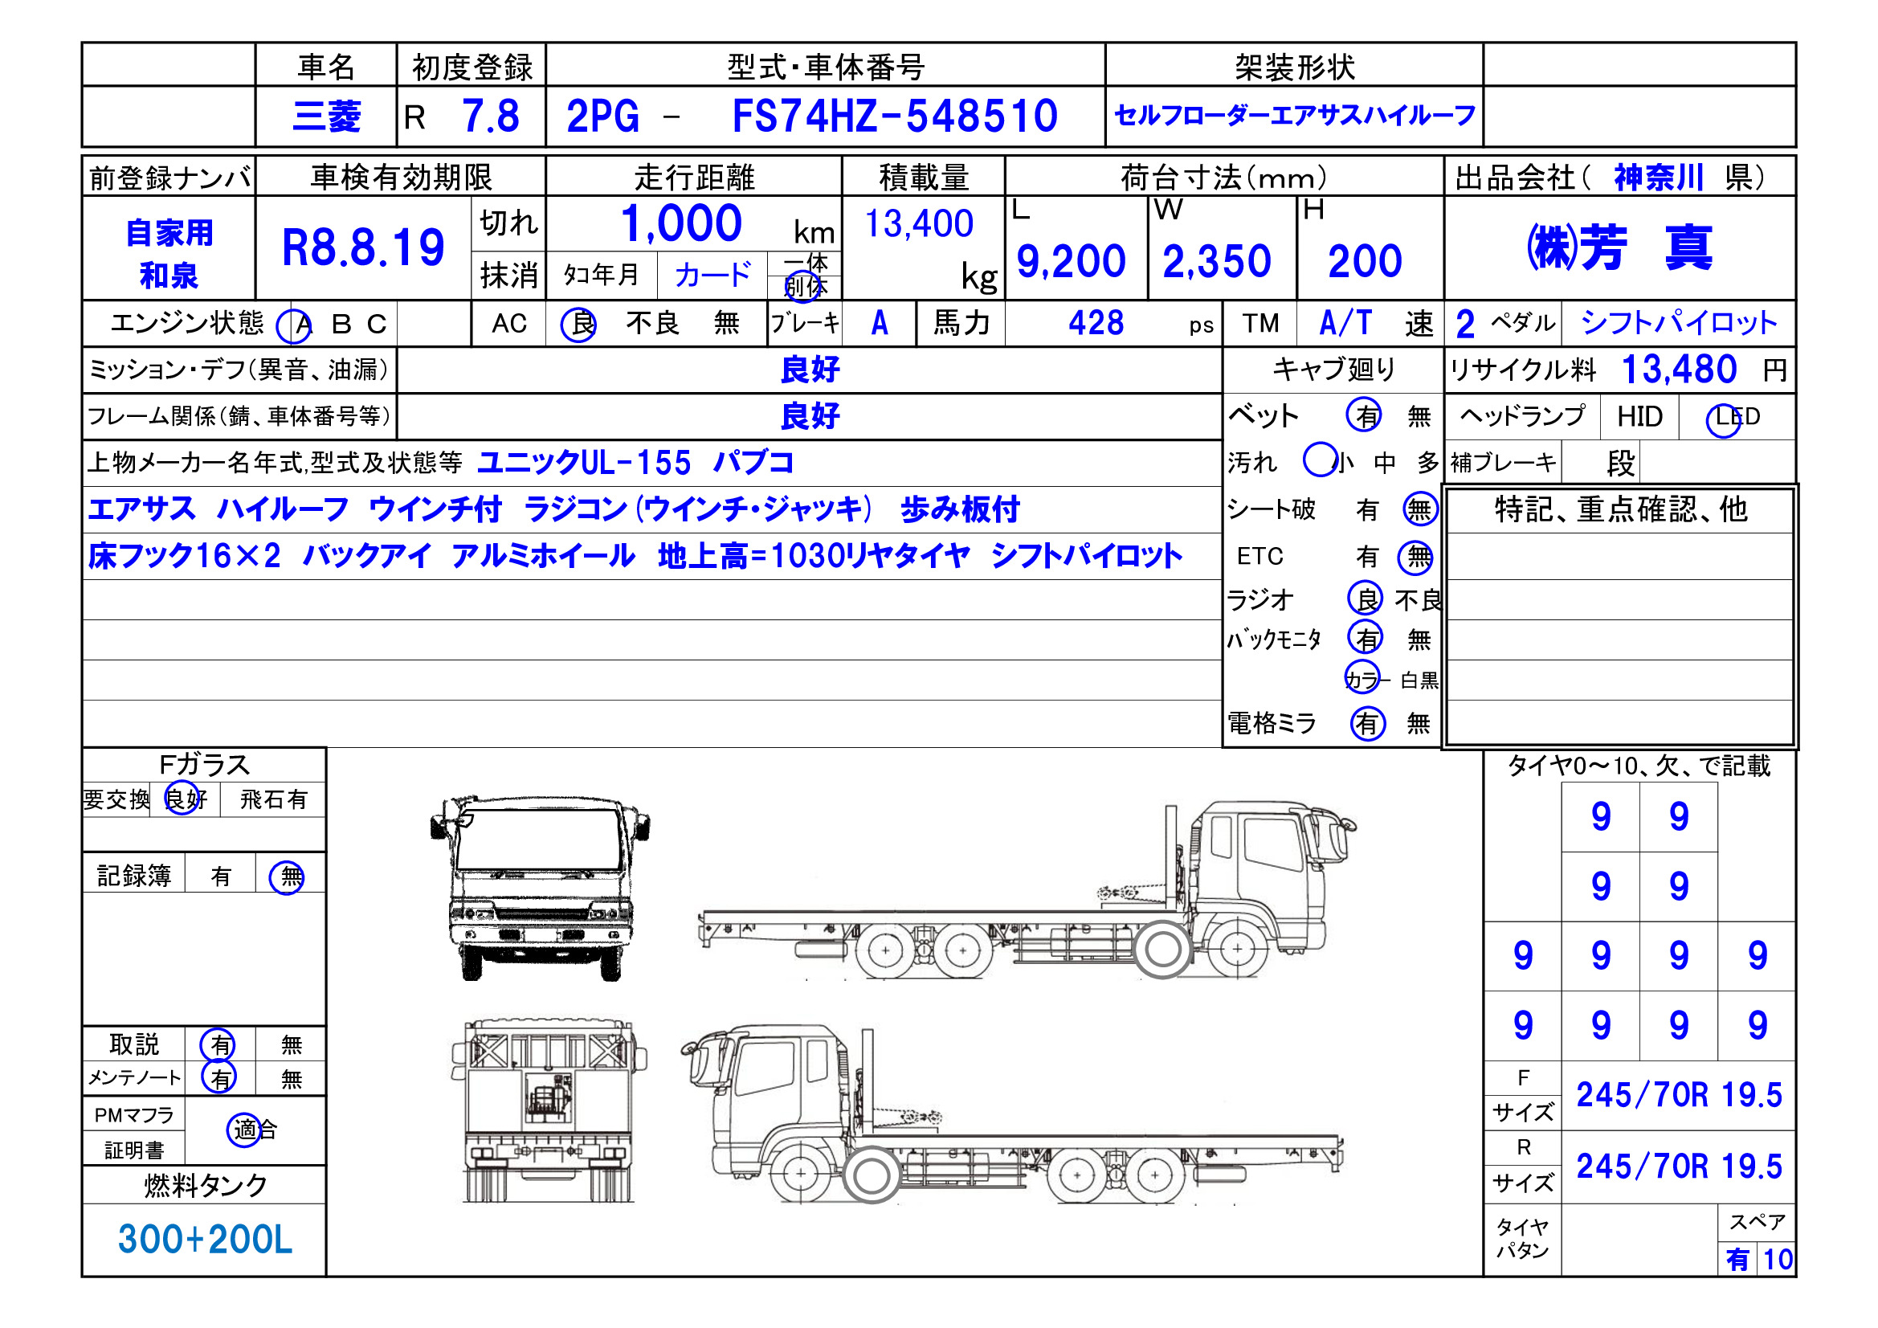The width and height of the screenshot is (1878, 1328).
Task: Click the fuel tank value 300+200L
Action: point(205,1239)
